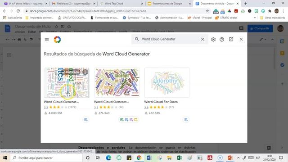Click the Docs home logo icon
The image size is (288, 162).
8,28
